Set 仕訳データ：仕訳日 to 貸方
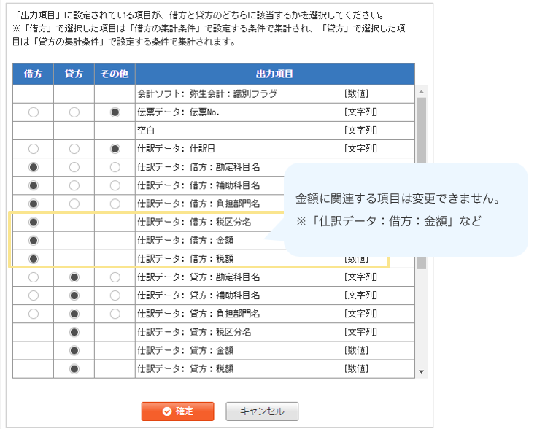 74,149
